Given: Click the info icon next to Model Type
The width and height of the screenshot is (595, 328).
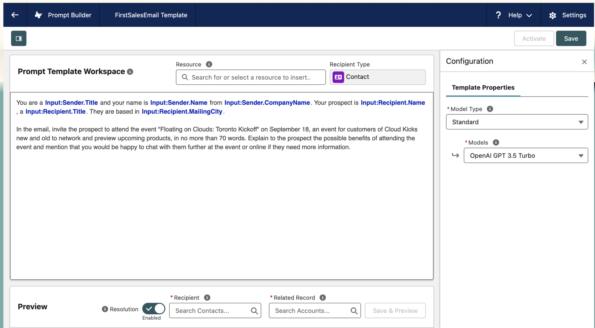Looking at the screenshot, I should coord(490,109).
